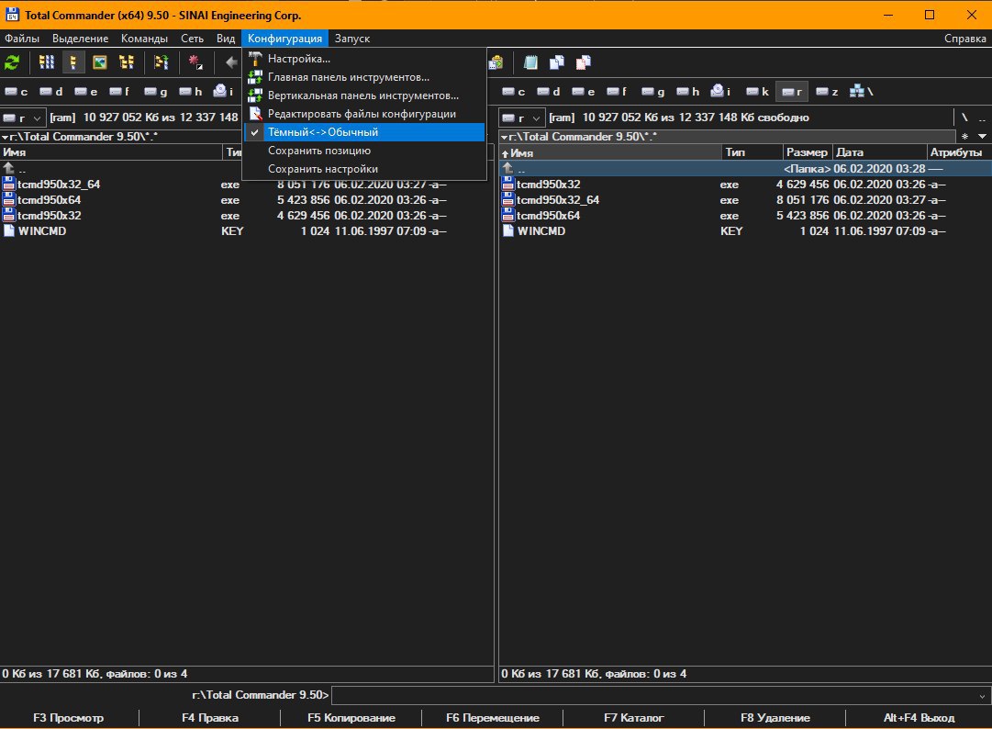The height and width of the screenshot is (729, 992).
Task: Open Network Neighborhood in right drive bar
Action: (x=861, y=91)
